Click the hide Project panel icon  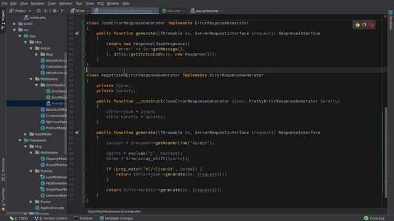(x=63, y=11)
